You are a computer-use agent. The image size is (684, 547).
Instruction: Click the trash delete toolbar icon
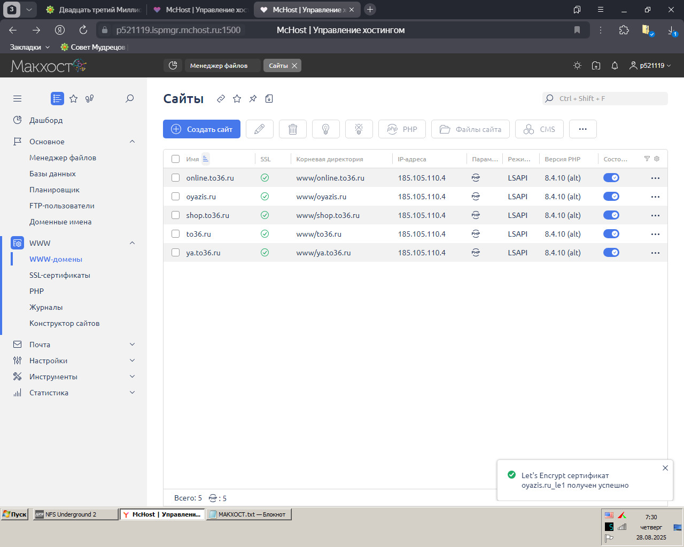(293, 129)
